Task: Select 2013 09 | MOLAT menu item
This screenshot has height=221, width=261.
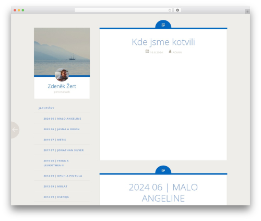Action: tap(55, 187)
